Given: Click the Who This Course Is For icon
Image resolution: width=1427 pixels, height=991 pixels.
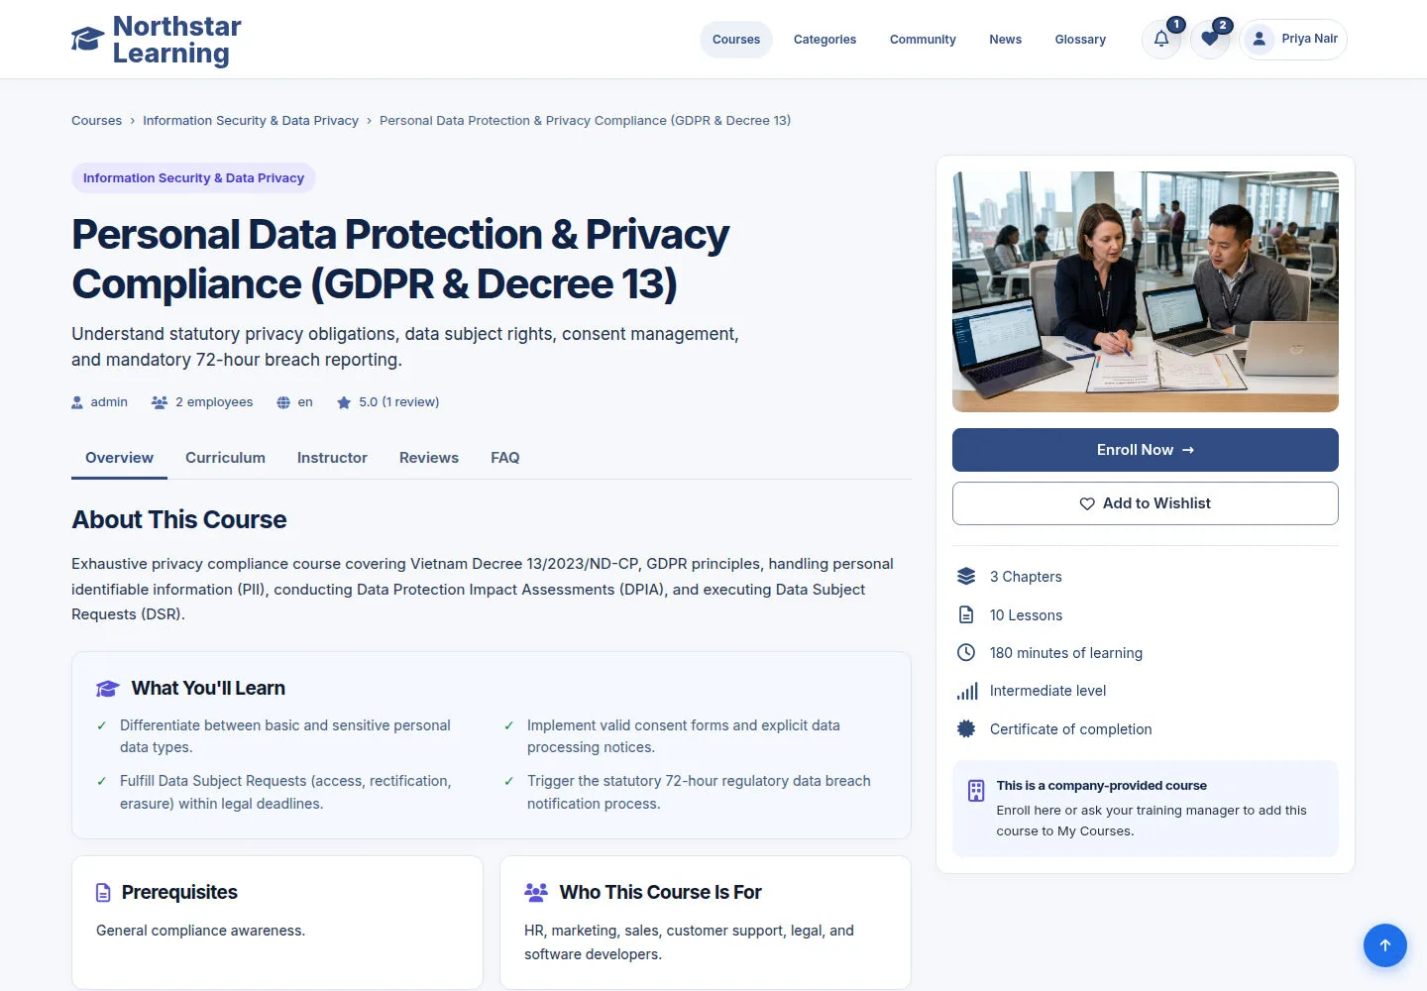Looking at the screenshot, I should pos(536,893).
